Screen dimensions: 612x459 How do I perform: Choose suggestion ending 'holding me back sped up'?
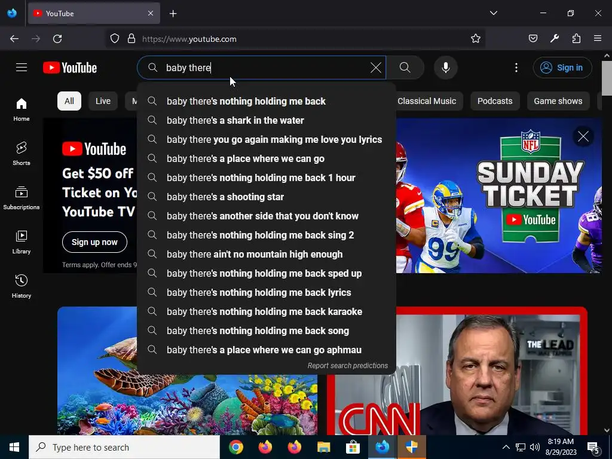tap(267, 273)
